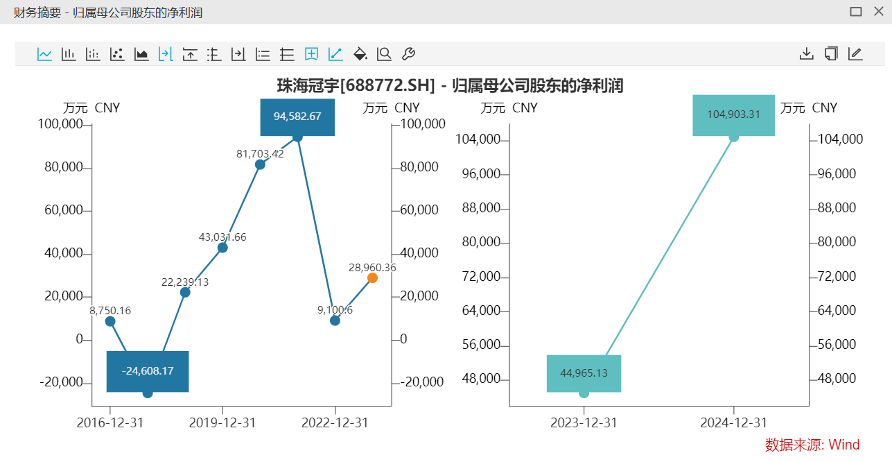892x462 pixels.
Task: Switch to the line chart type
Action: 45,54
